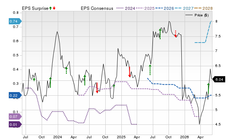Toggle the 2027 EPS consensus legend entry

click(x=184, y=8)
